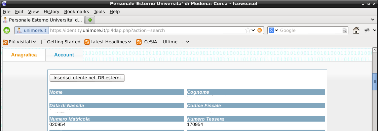Bookmark this page with the star icon

(248, 30)
